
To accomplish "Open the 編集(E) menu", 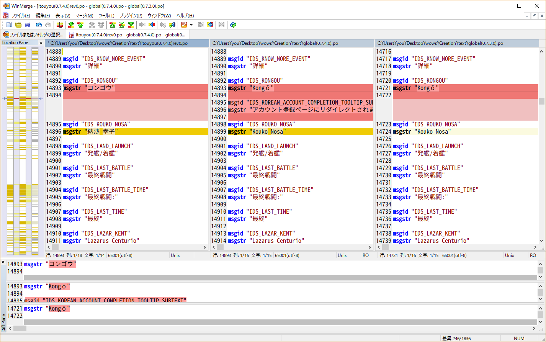I will pos(43,16).
